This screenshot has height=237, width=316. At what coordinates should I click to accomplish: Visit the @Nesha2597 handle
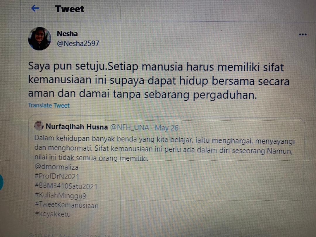coord(78,43)
